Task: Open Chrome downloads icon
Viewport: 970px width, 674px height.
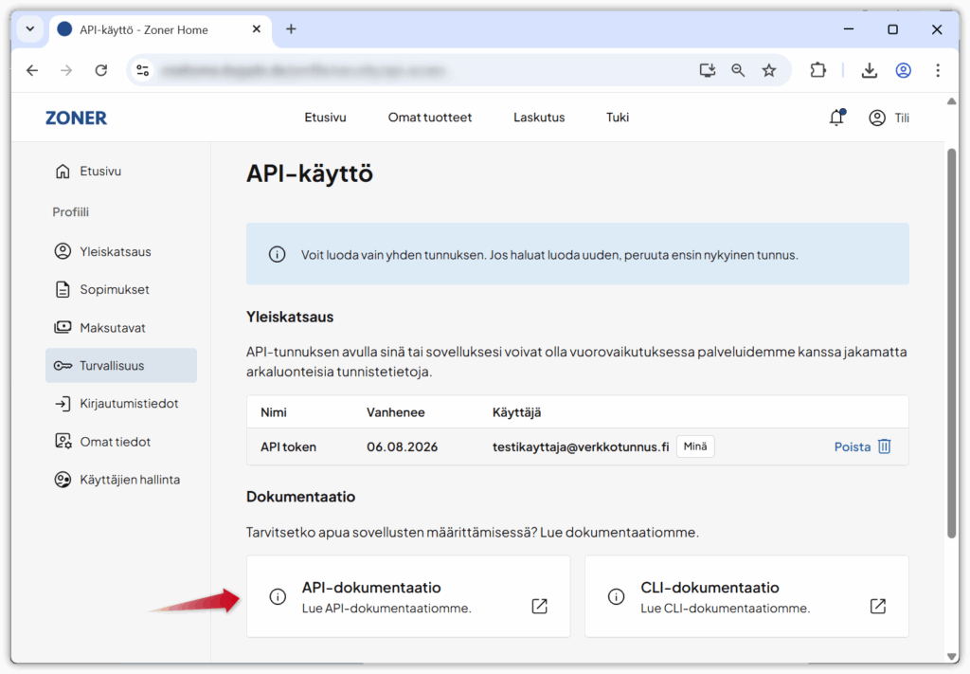Action: [869, 70]
